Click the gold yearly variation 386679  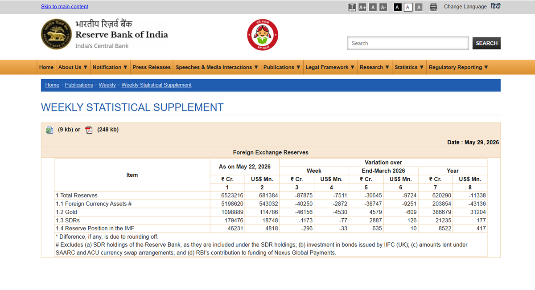(441, 212)
